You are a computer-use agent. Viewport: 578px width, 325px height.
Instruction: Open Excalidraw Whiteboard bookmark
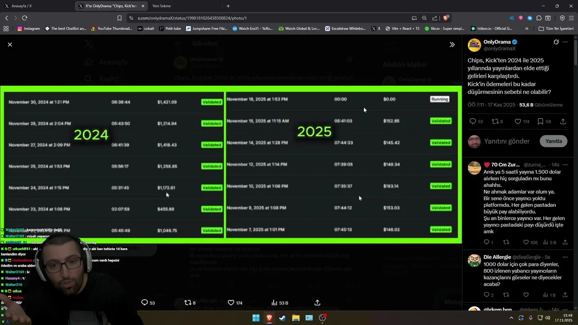(x=345, y=28)
